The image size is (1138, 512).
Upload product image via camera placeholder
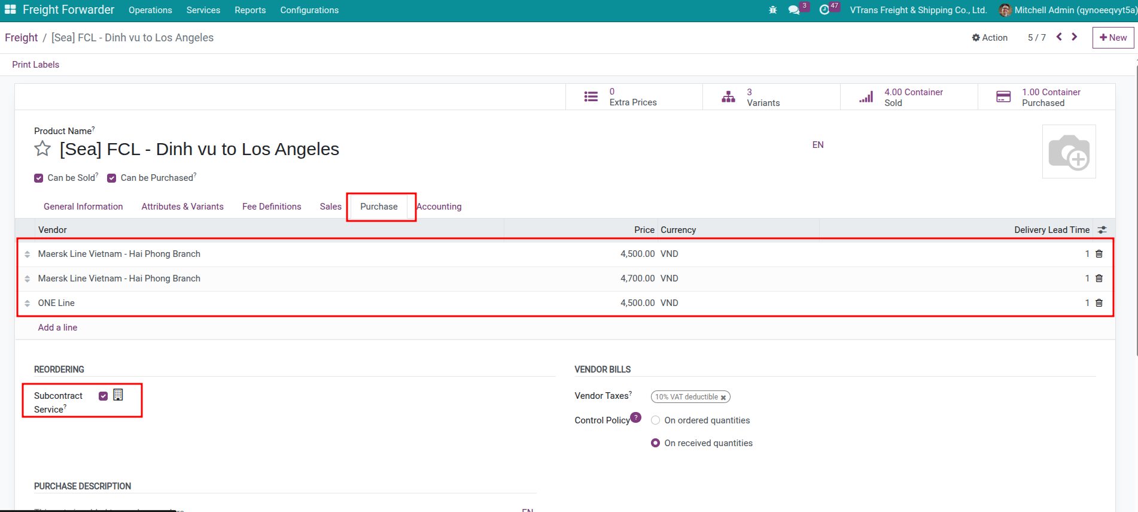[x=1069, y=152]
